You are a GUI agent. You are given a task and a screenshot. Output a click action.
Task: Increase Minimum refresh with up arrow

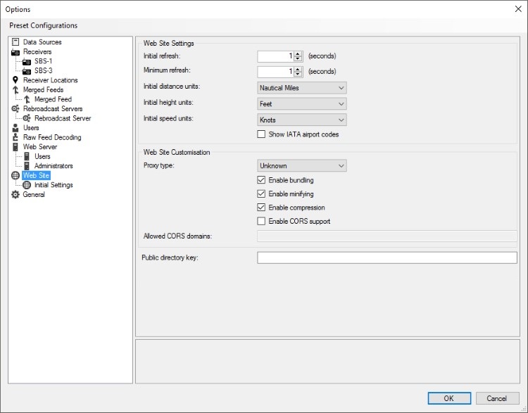pyautogui.click(x=298, y=70)
